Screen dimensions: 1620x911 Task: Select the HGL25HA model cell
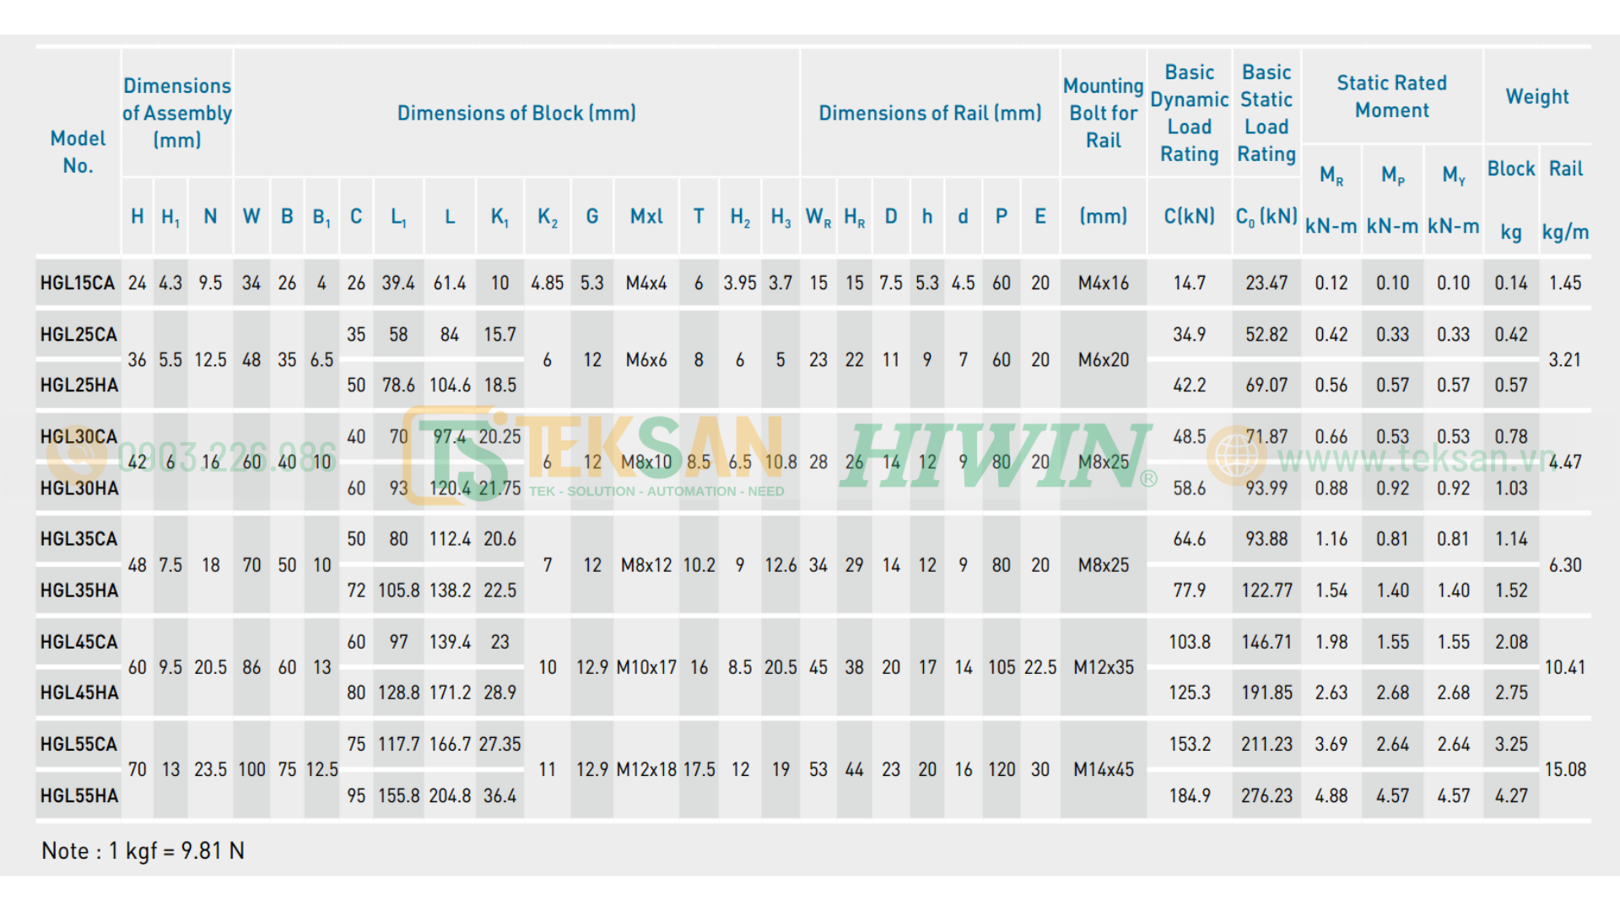coord(79,385)
